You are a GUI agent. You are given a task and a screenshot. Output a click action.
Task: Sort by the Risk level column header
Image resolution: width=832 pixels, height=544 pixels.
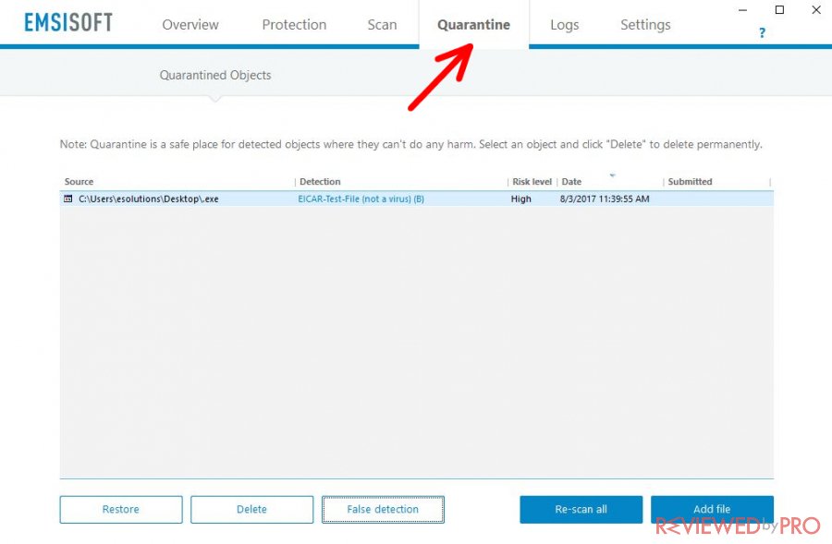pyautogui.click(x=532, y=181)
